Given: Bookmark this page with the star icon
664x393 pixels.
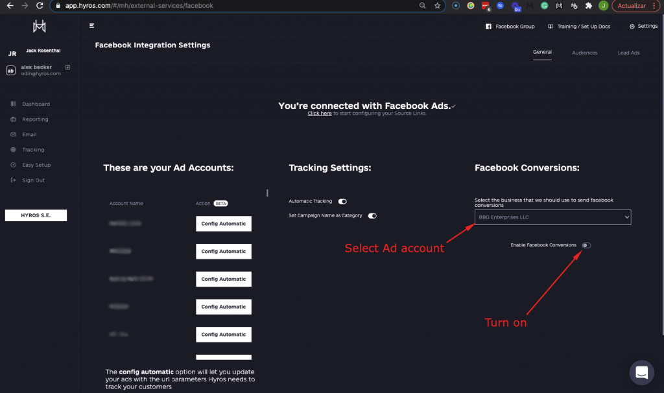Looking at the screenshot, I should coord(438,5).
